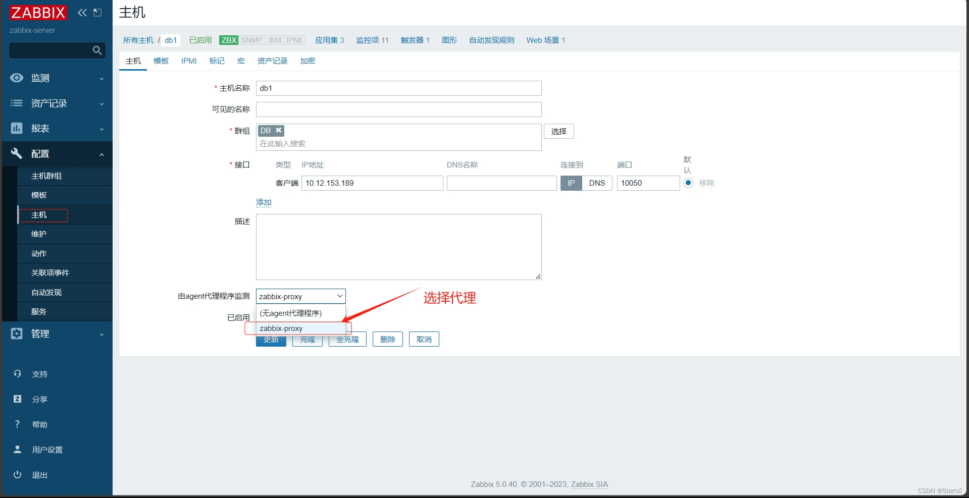The height and width of the screenshot is (498, 969).
Task: Open 触发器 1 link
Action: tap(415, 40)
